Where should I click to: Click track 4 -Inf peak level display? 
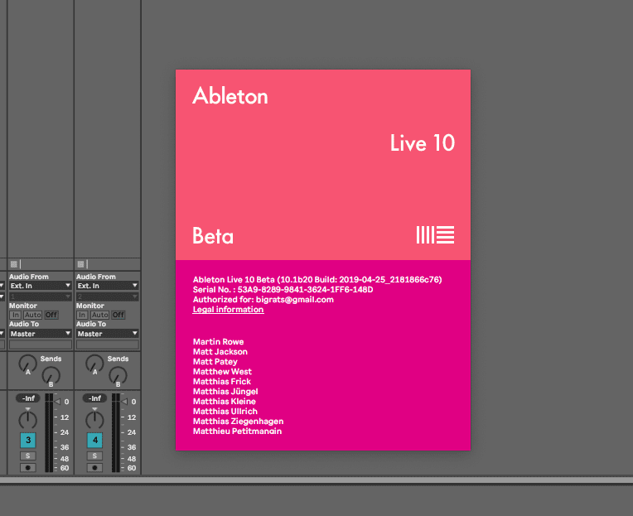pos(95,398)
